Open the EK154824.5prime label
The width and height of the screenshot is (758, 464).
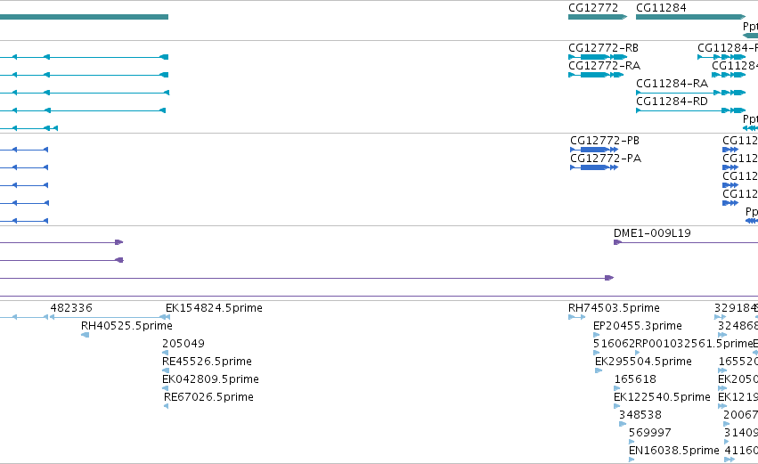pyautogui.click(x=214, y=308)
